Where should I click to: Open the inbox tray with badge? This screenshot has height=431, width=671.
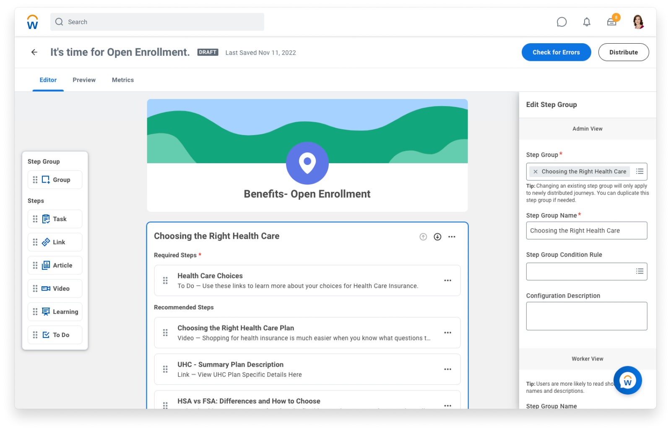(x=612, y=22)
